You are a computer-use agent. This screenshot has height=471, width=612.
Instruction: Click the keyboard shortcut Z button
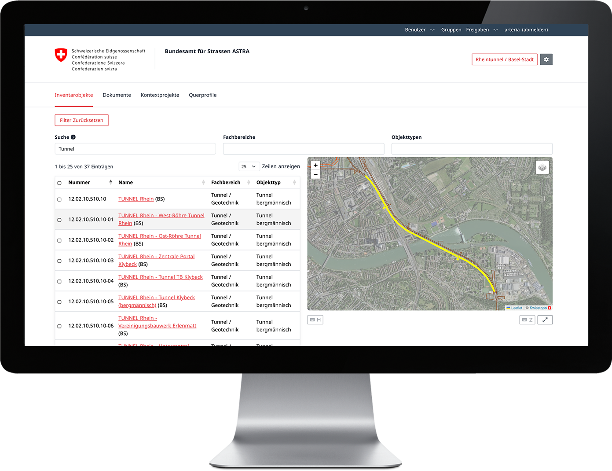[527, 320]
